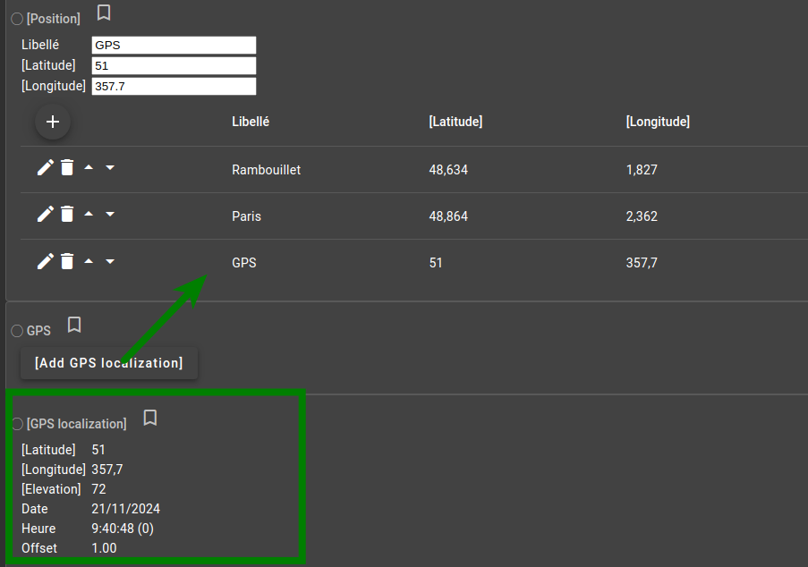Click the bookmark icon next to GPS section
The image size is (808, 567).
(x=74, y=325)
